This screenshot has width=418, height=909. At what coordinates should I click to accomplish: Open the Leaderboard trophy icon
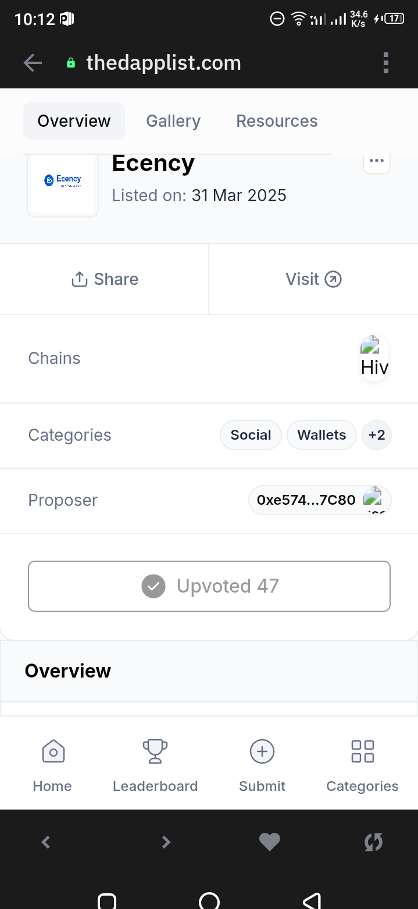coord(155,751)
